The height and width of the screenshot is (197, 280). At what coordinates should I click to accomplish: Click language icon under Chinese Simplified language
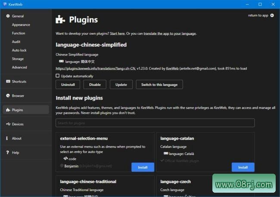pyautogui.click(x=61, y=61)
